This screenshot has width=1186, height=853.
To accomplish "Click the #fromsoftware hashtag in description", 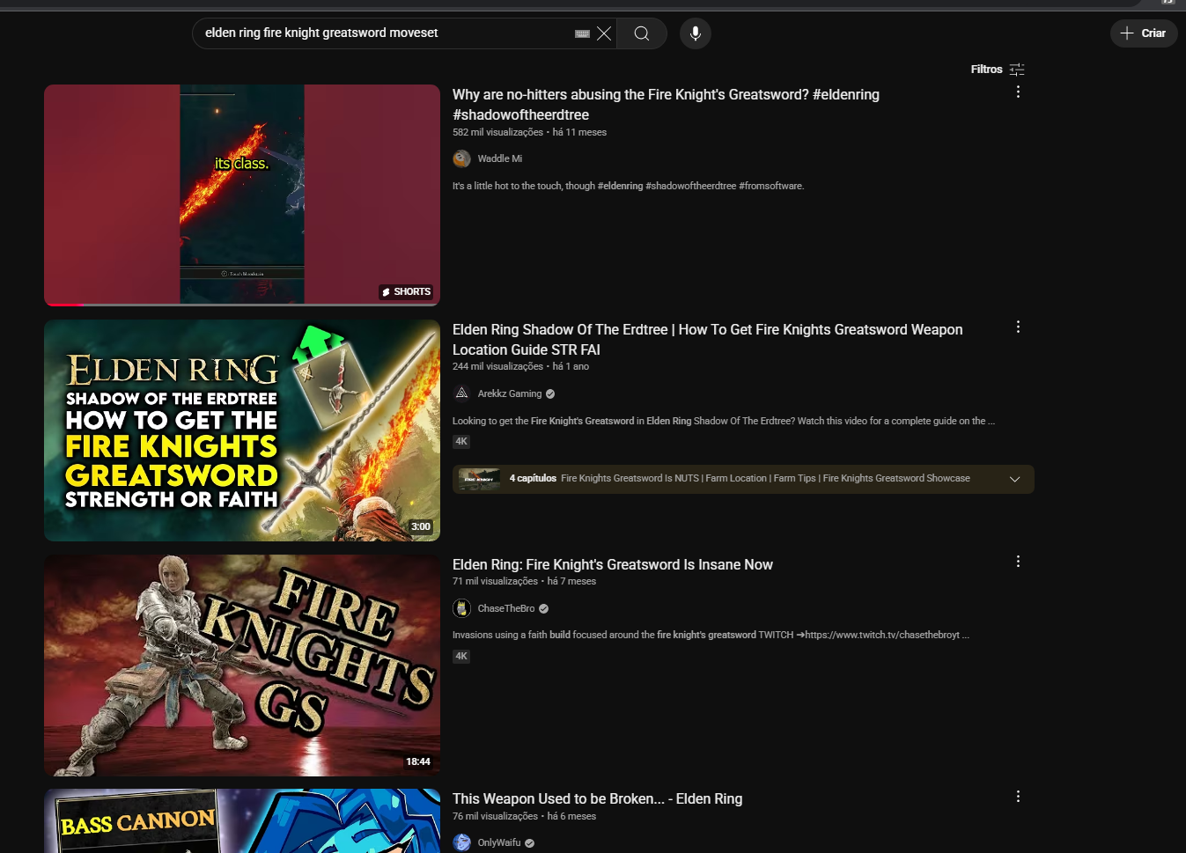I will tap(770, 186).
